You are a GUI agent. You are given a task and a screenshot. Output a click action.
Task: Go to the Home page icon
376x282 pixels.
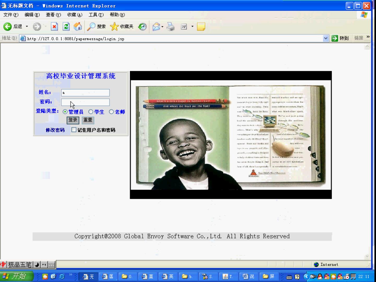[x=78, y=26]
